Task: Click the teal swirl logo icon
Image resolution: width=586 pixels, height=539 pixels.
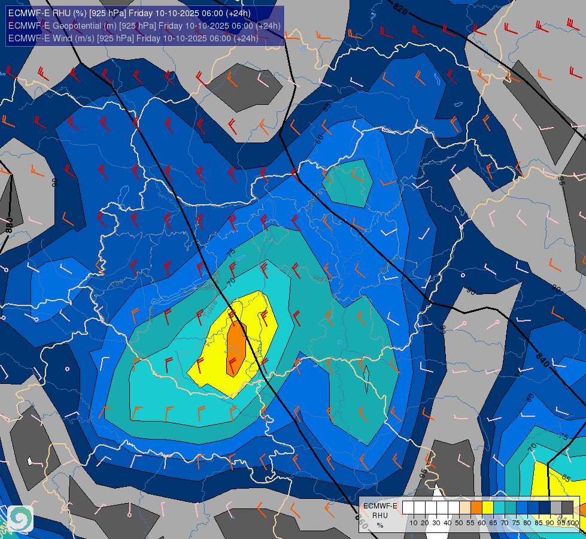Action: (20, 519)
